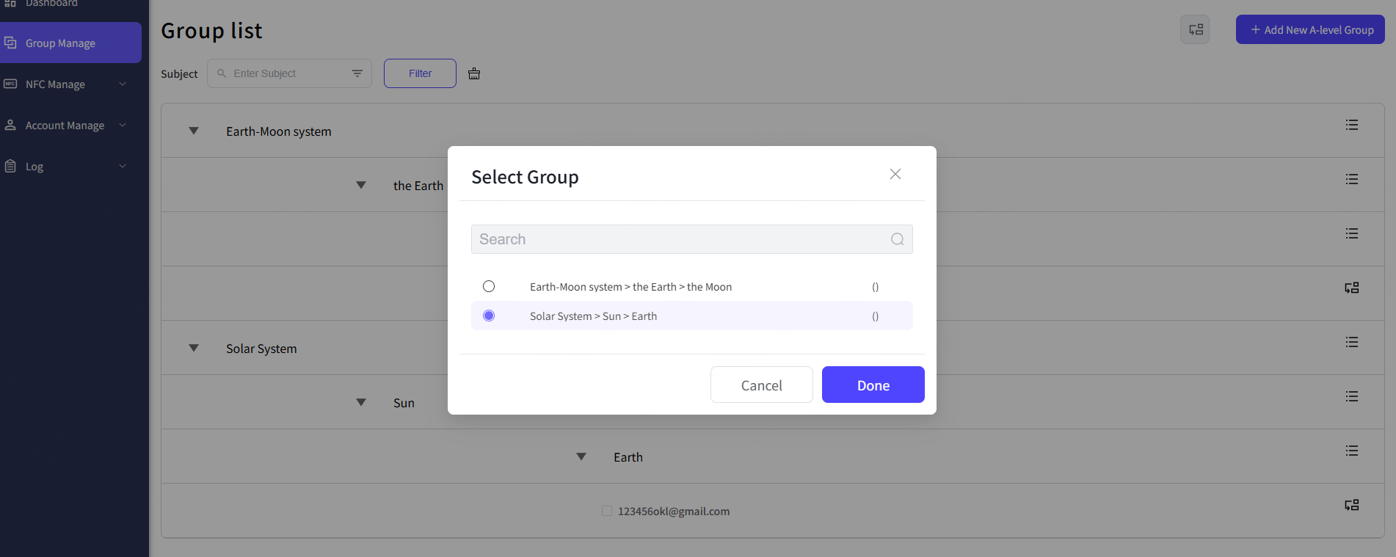The width and height of the screenshot is (1396, 557).
Task: Collapse the Solar System group
Action: point(194,349)
